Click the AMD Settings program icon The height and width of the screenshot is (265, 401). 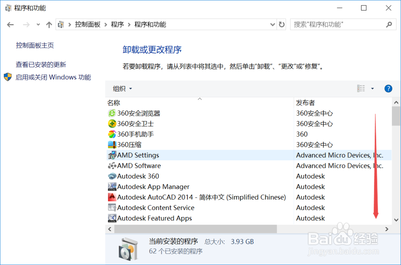(112, 155)
